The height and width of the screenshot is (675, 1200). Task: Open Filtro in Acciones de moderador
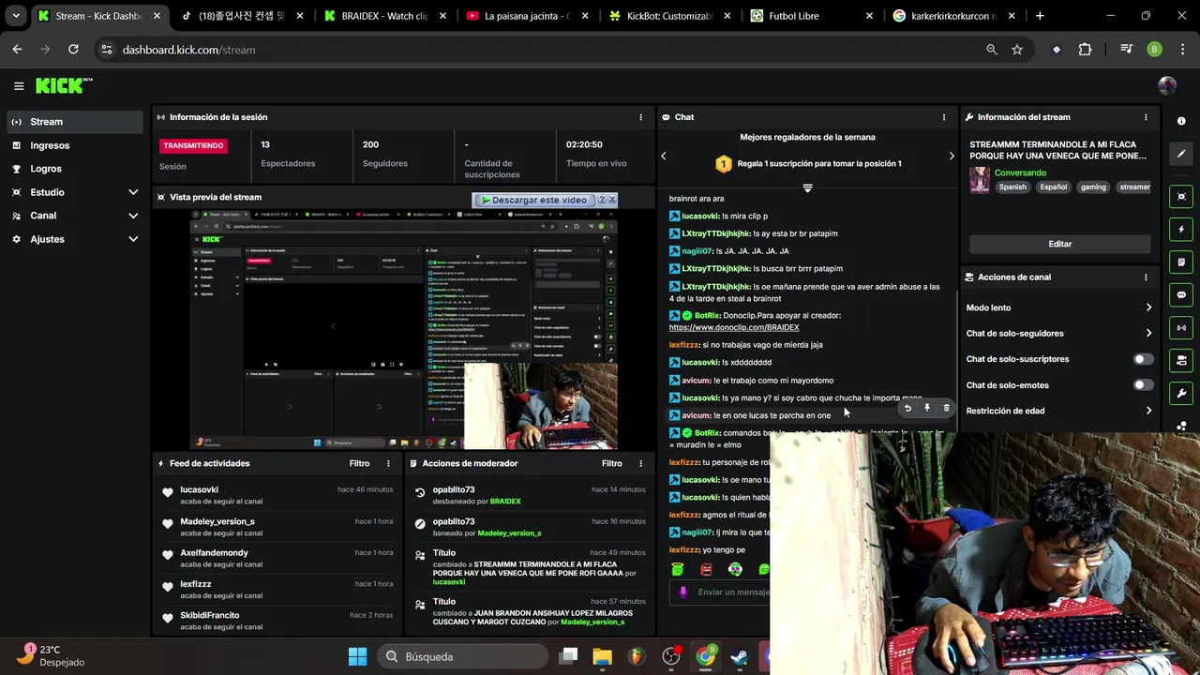pos(612,463)
